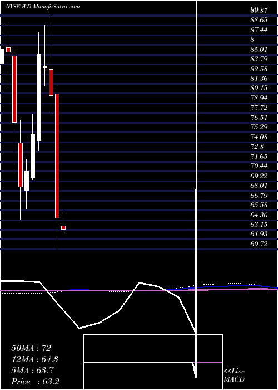
Task: Click the 80.15 price axis label
Action: [259, 88]
